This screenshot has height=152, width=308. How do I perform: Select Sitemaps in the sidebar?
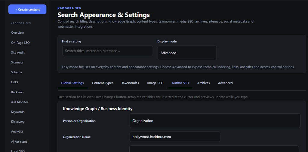pos(17,62)
